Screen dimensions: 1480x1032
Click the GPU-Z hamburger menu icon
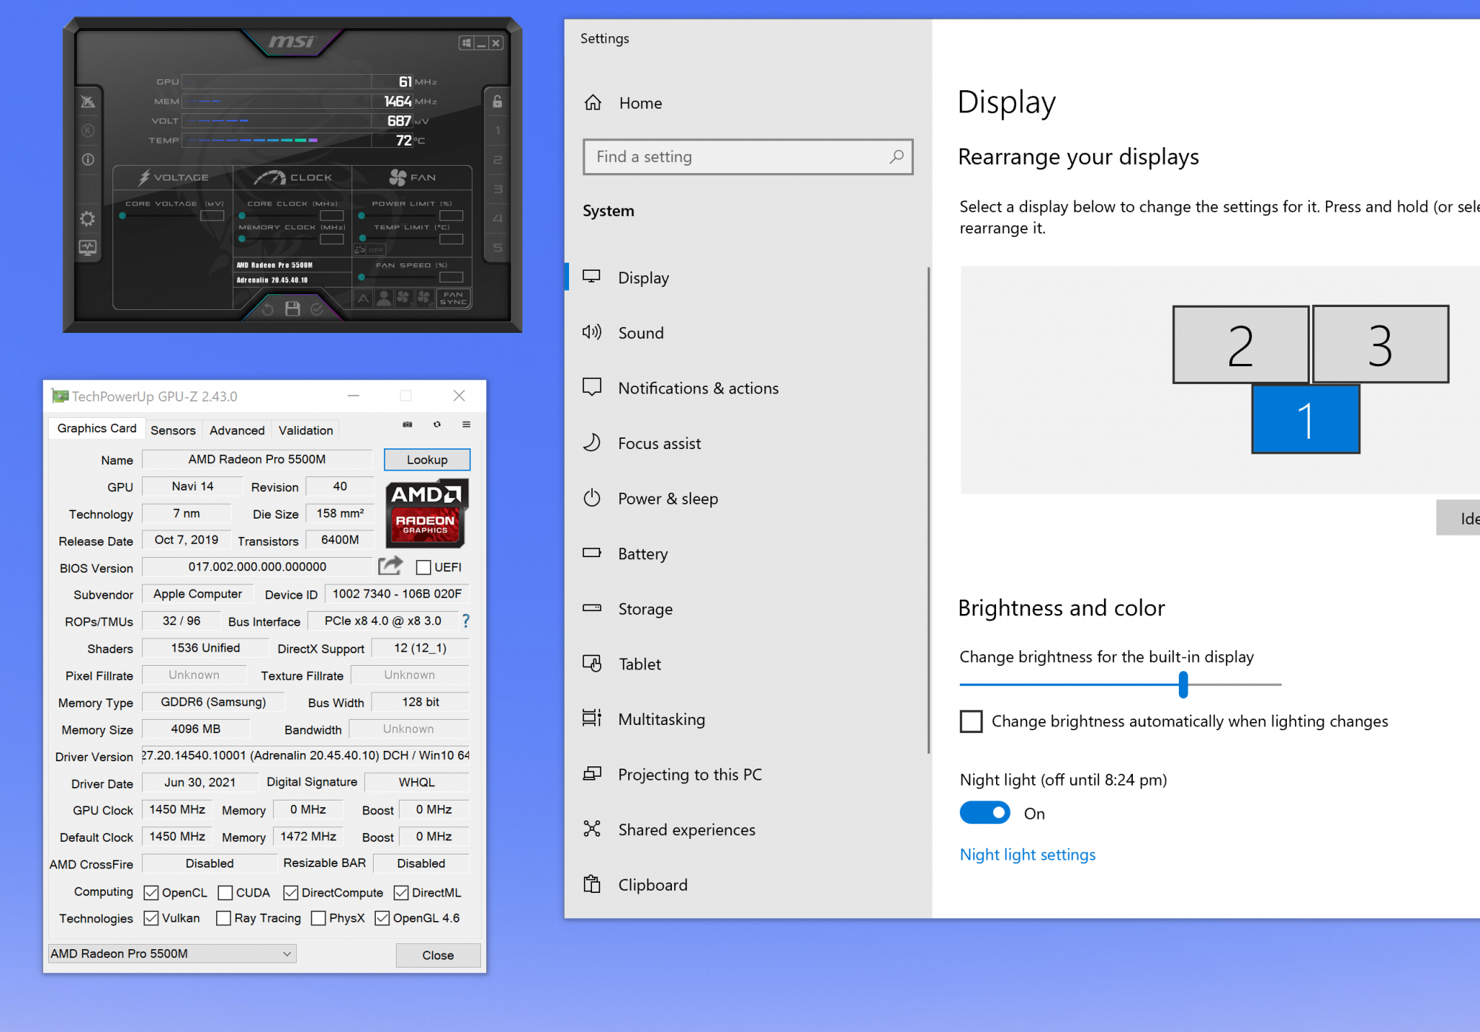click(466, 425)
